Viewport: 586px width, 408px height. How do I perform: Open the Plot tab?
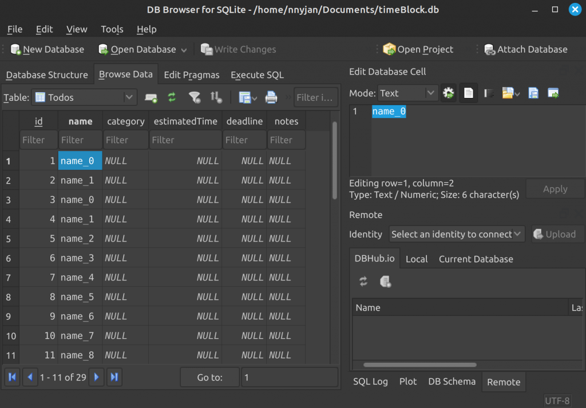(407, 382)
